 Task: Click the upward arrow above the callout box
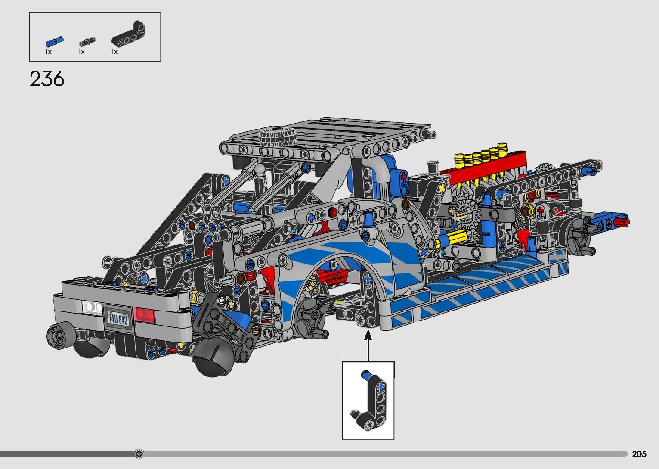pos(368,345)
